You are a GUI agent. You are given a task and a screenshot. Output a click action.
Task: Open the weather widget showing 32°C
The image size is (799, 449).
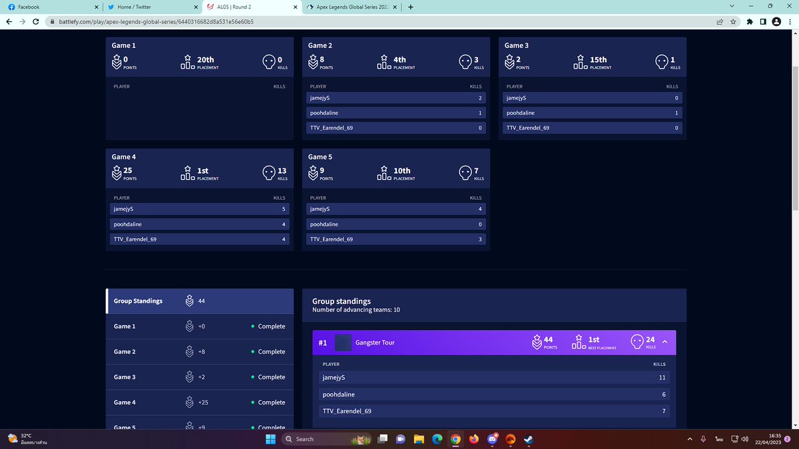point(27,438)
